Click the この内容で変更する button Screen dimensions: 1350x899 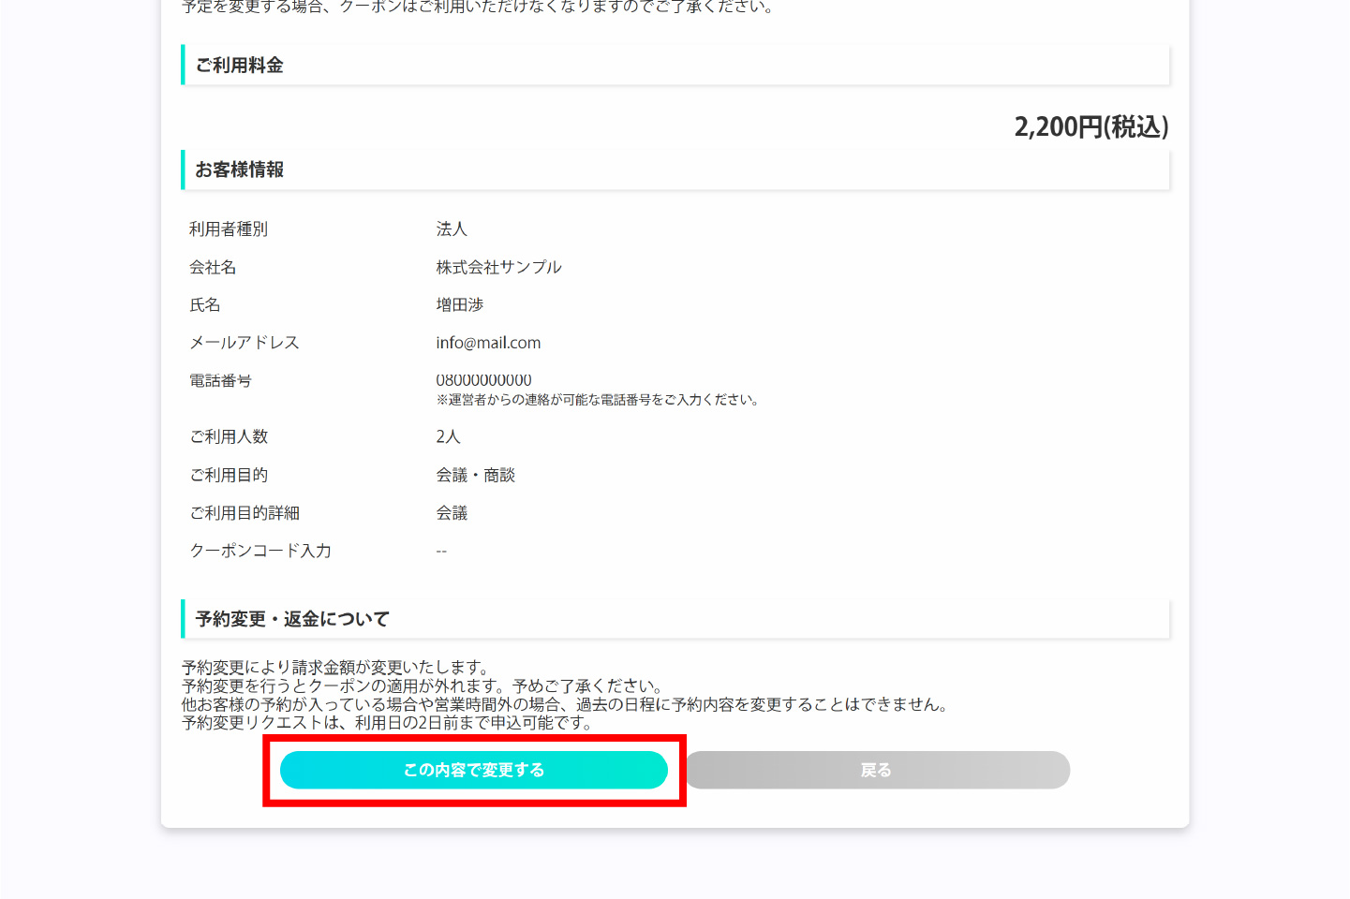point(473,770)
